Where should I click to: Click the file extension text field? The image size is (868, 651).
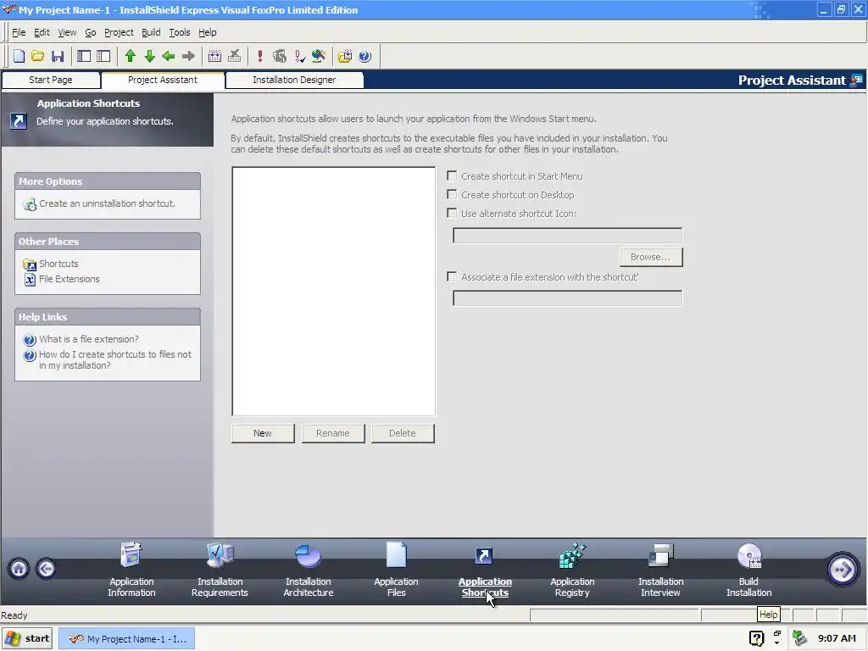[567, 298]
